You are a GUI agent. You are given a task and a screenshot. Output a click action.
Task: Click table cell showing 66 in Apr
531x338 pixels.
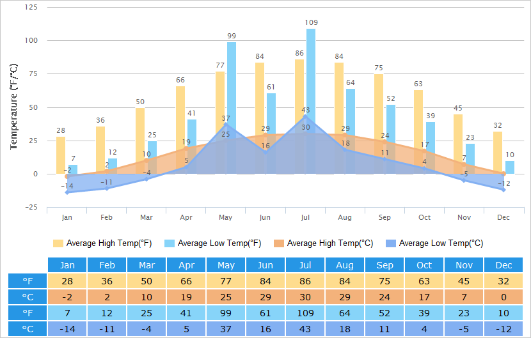[x=186, y=281]
